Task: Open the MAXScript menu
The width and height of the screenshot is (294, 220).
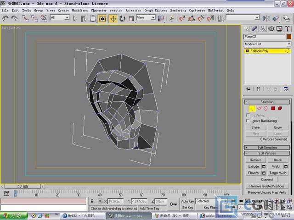Action: click(x=216, y=11)
